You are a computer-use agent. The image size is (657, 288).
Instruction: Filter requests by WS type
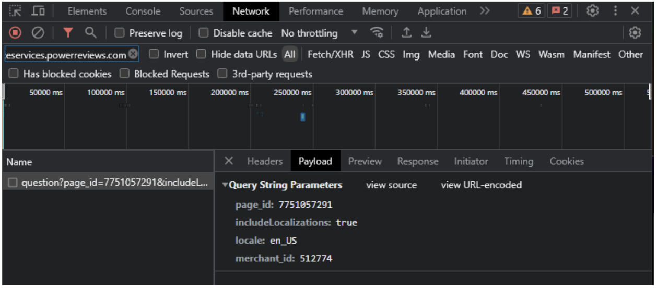(x=523, y=54)
